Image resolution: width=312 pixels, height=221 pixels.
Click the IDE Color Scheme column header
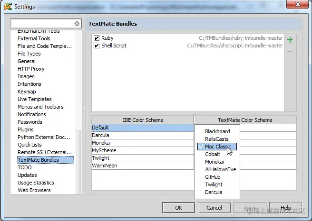[x=143, y=120]
